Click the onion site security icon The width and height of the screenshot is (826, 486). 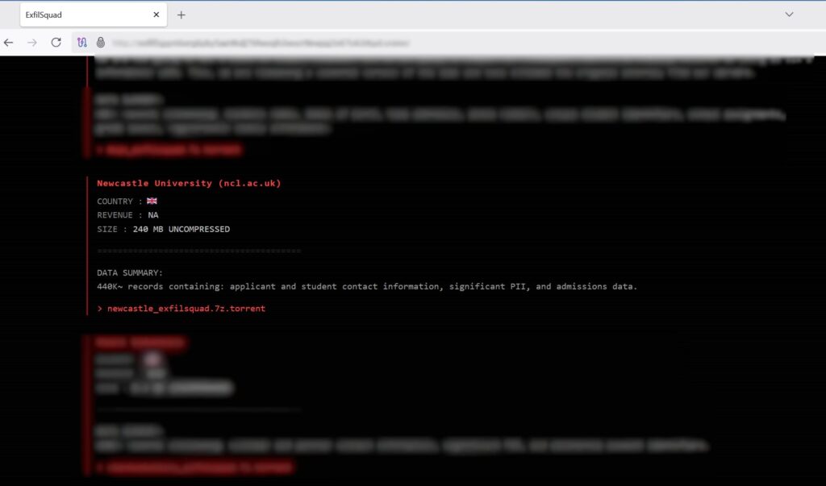pyautogui.click(x=101, y=43)
